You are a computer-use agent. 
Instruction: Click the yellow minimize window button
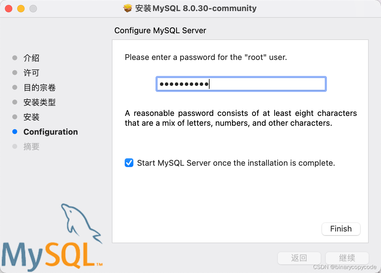click(x=21, y=9)
